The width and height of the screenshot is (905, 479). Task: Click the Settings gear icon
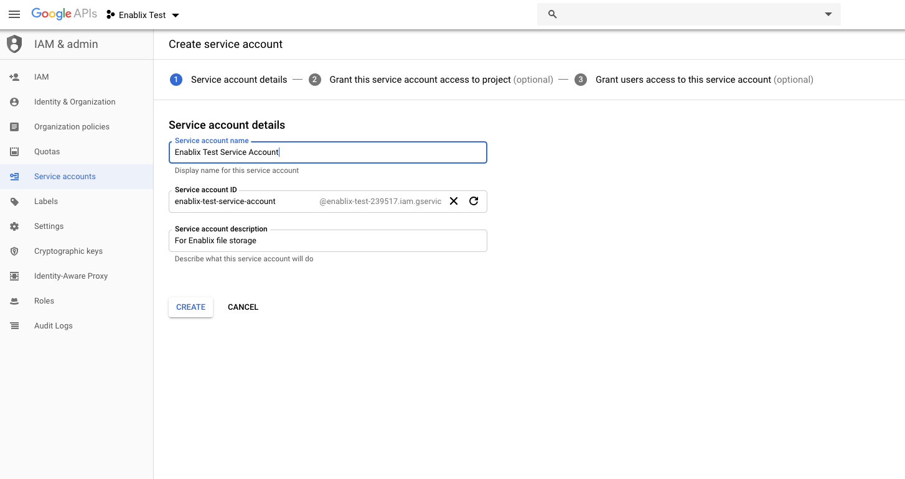pos(14,226)
